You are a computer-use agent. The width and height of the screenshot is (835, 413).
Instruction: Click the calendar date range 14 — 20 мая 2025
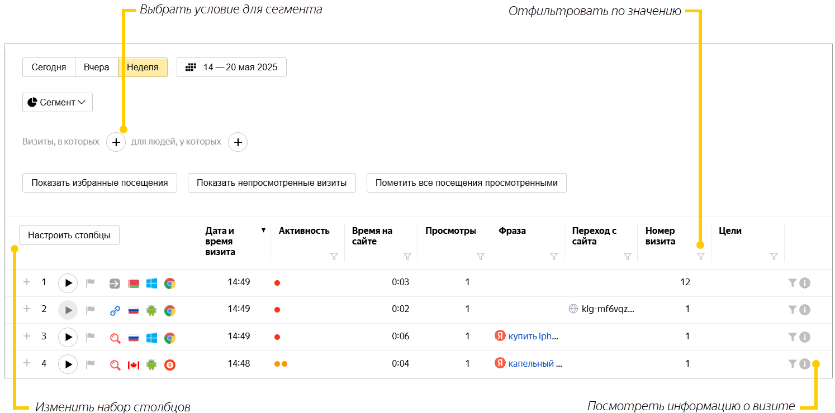231,68
